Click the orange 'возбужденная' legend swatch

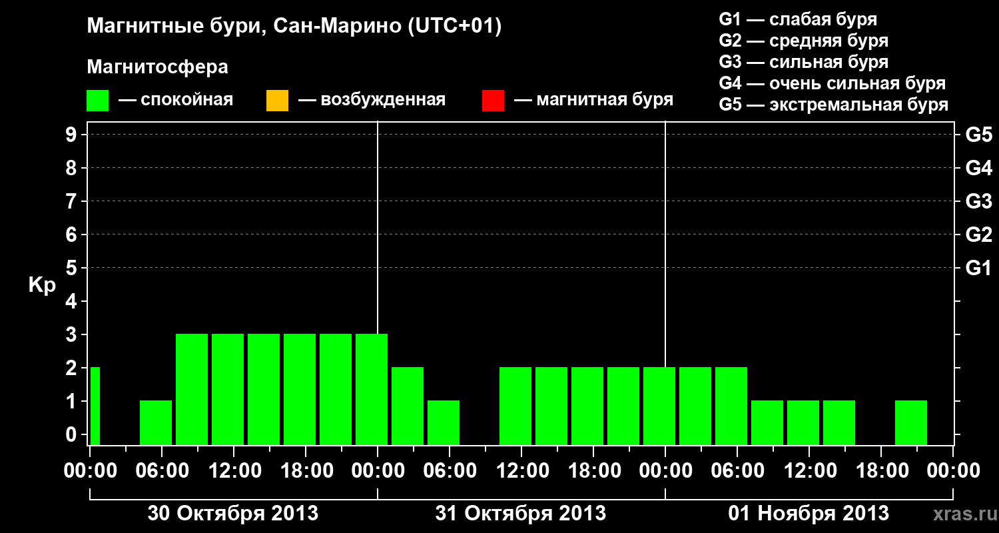[x=277, y=101]
